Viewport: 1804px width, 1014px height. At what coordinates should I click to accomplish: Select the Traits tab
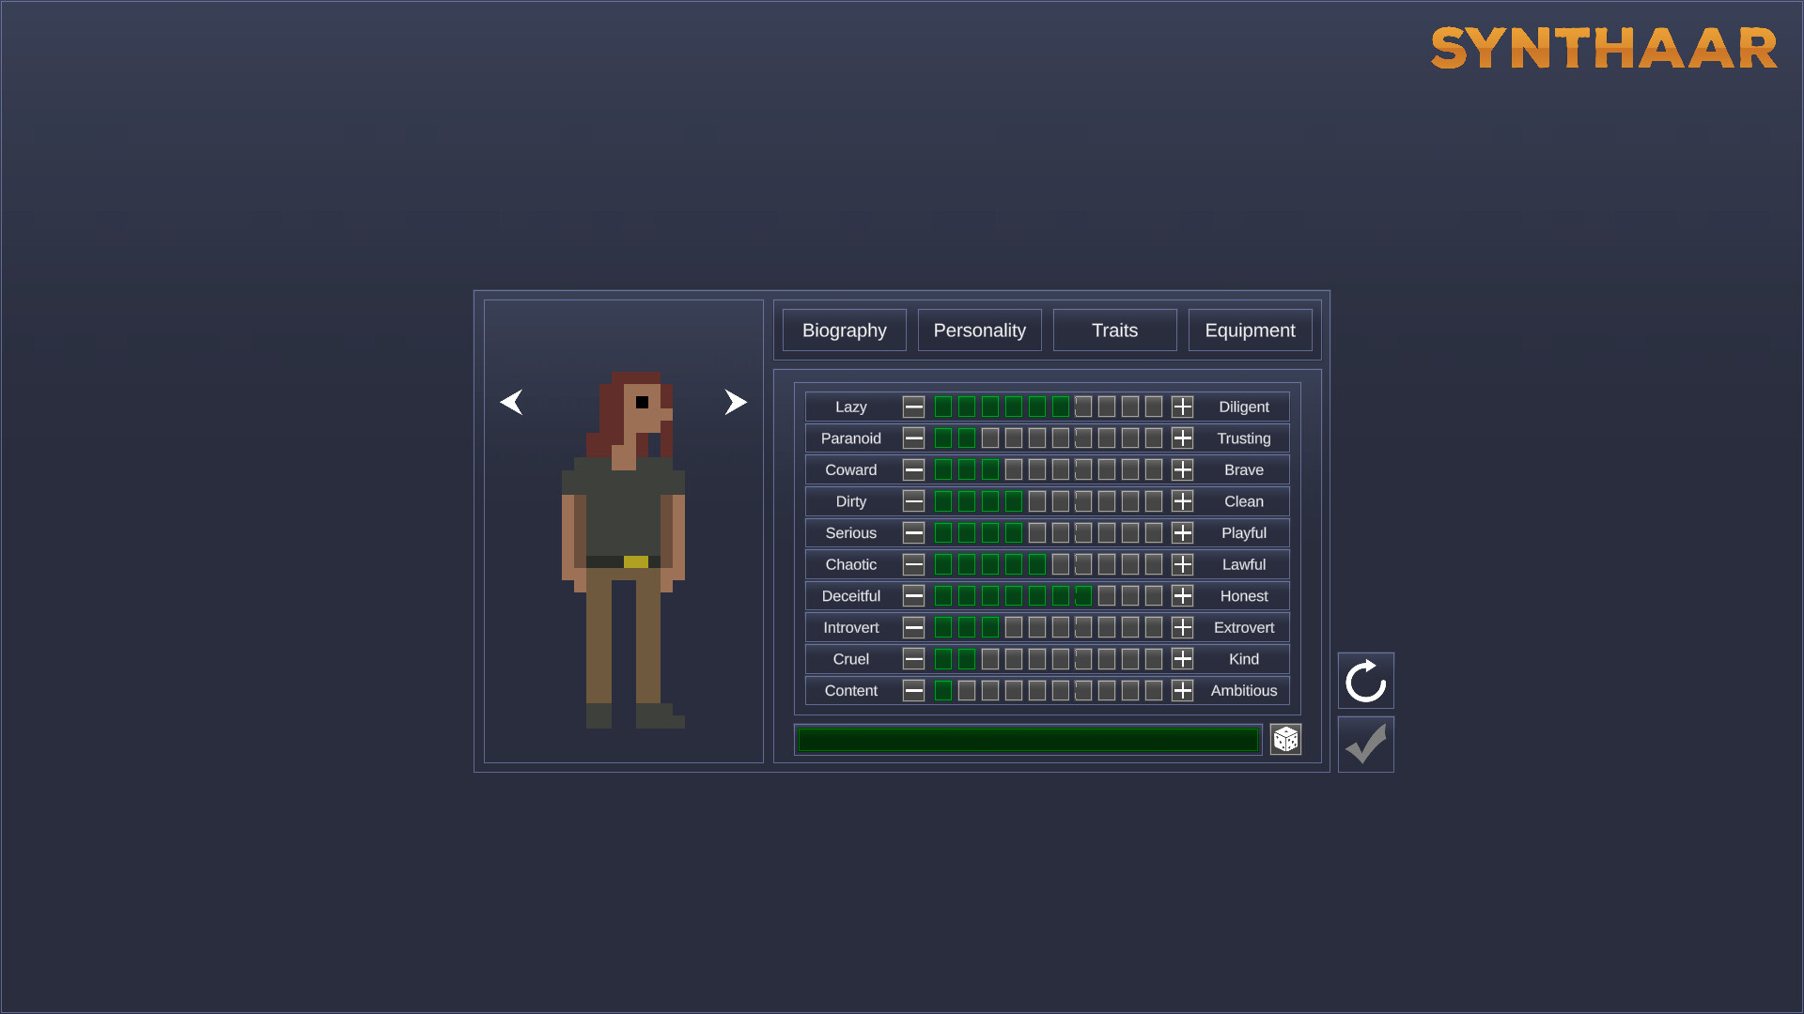pos(1114,330)
